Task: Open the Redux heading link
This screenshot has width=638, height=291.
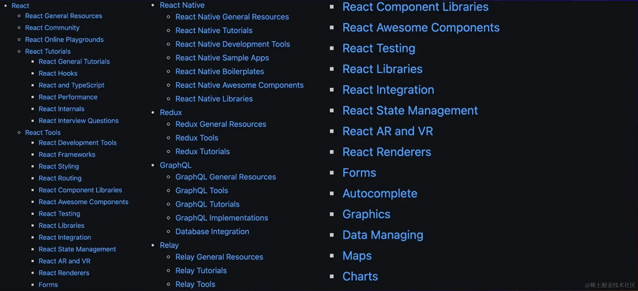Action: pyautogui.click(x=171, y=113)
